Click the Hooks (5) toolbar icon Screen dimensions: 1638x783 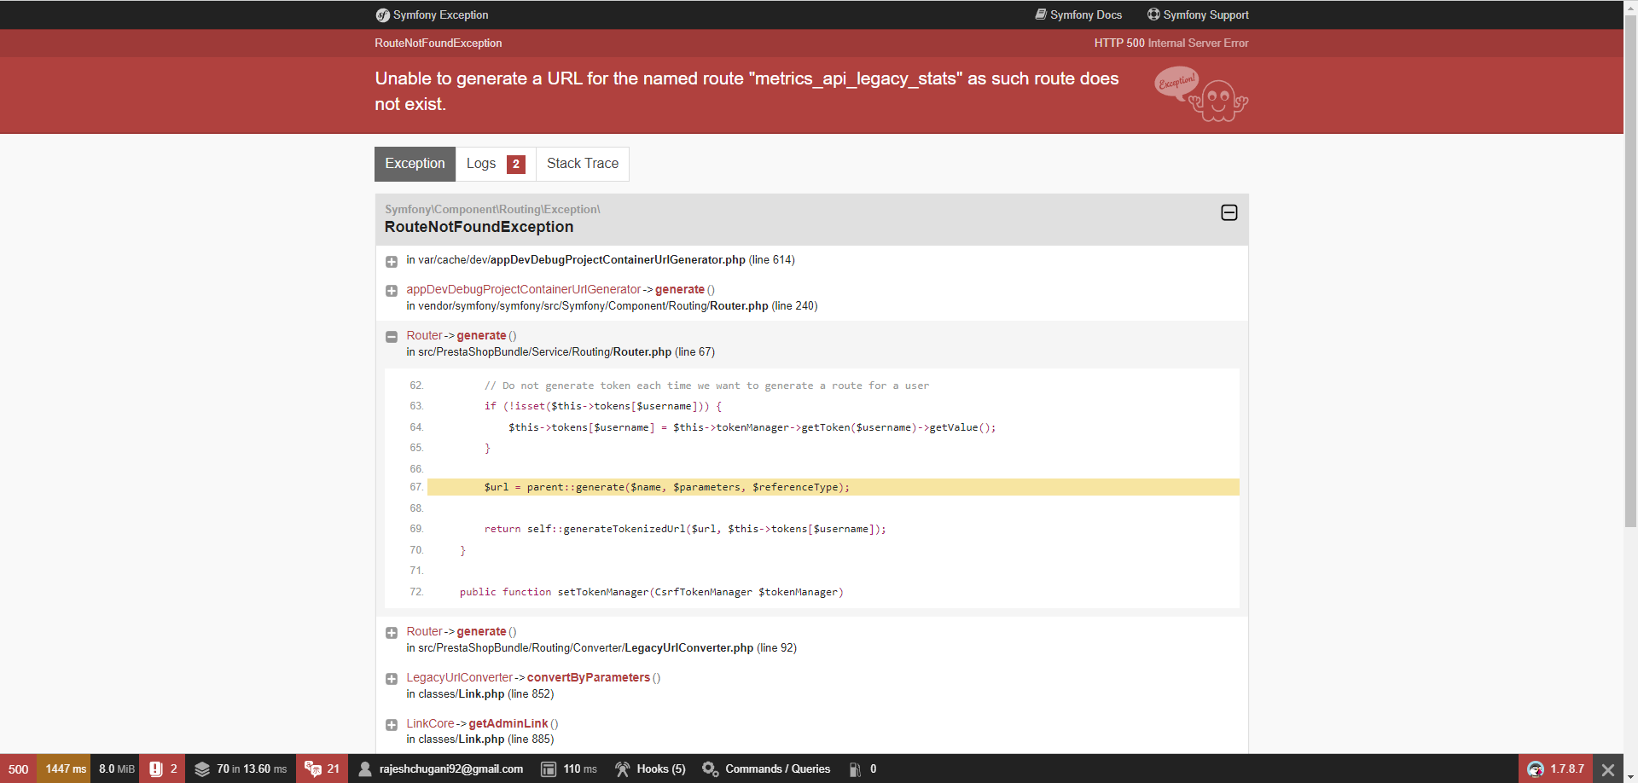click(623, 768)
